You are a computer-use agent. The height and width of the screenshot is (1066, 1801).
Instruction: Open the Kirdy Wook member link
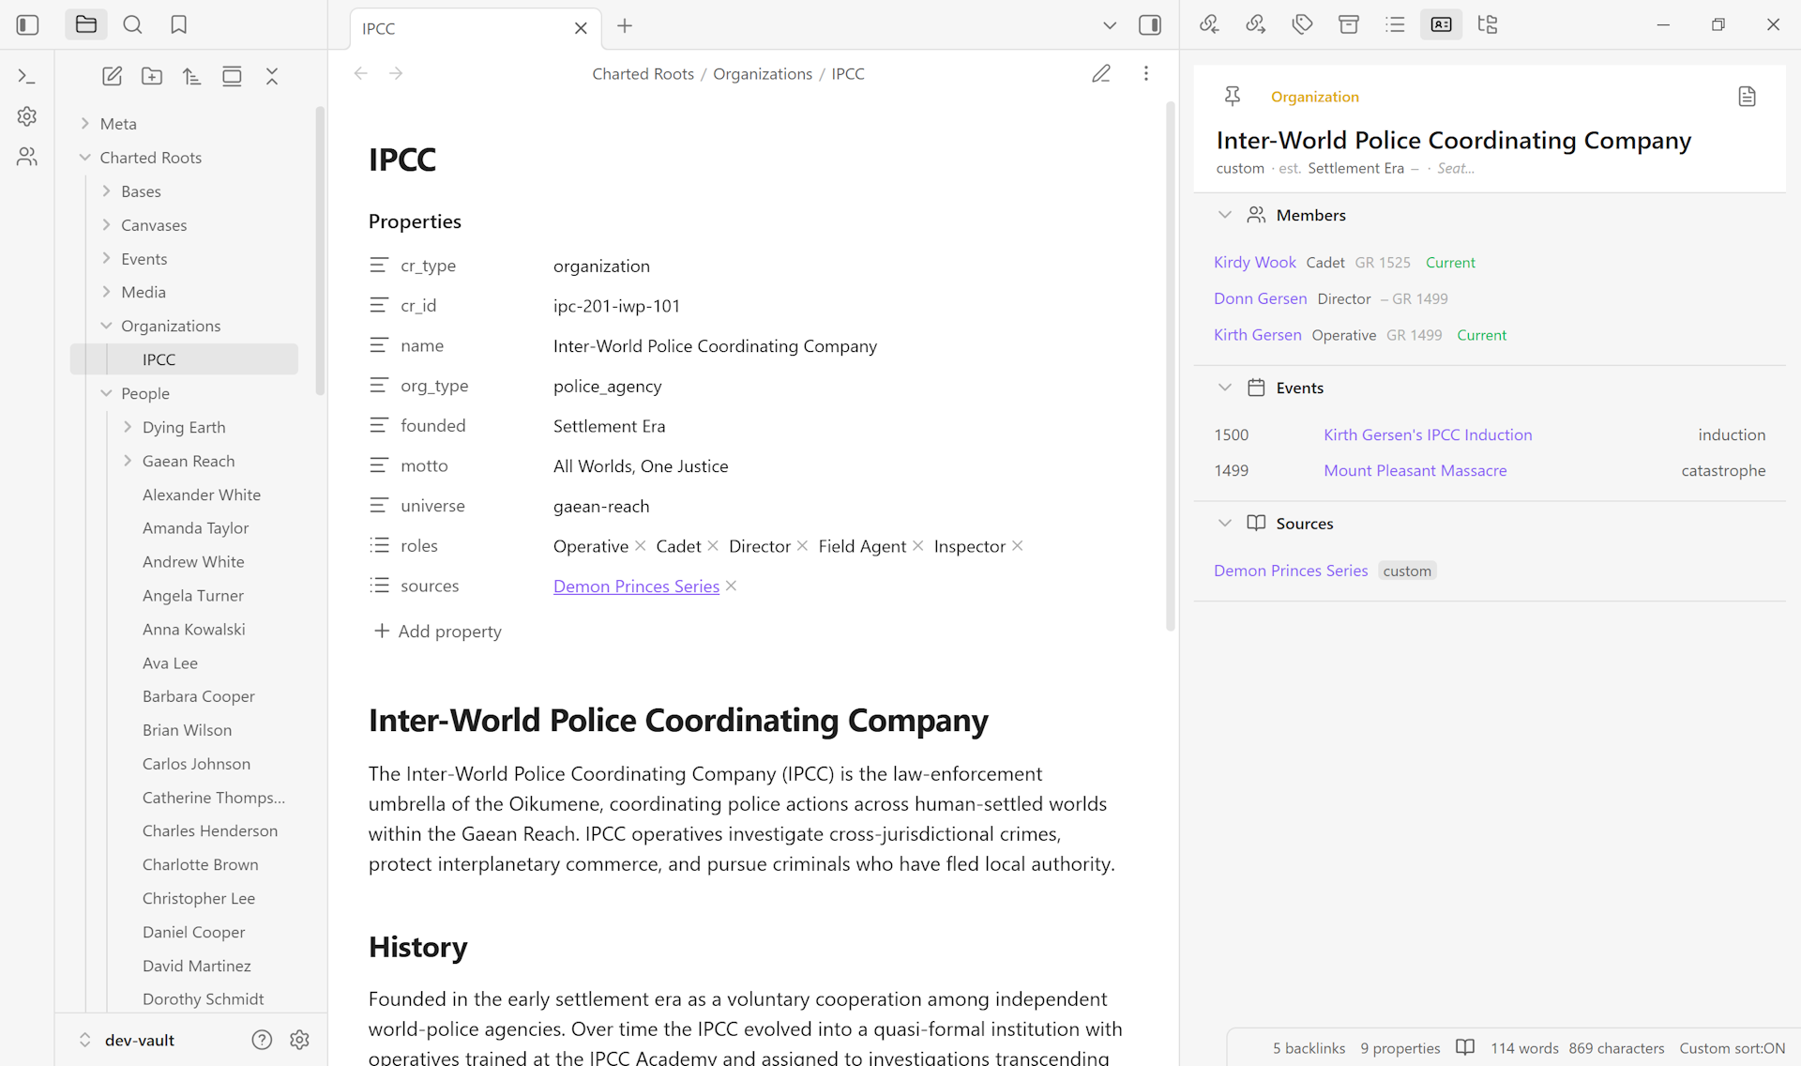click(x=1254, y=263)
